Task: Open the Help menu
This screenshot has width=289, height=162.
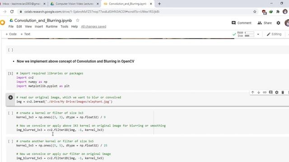Action: click(75, 27)
